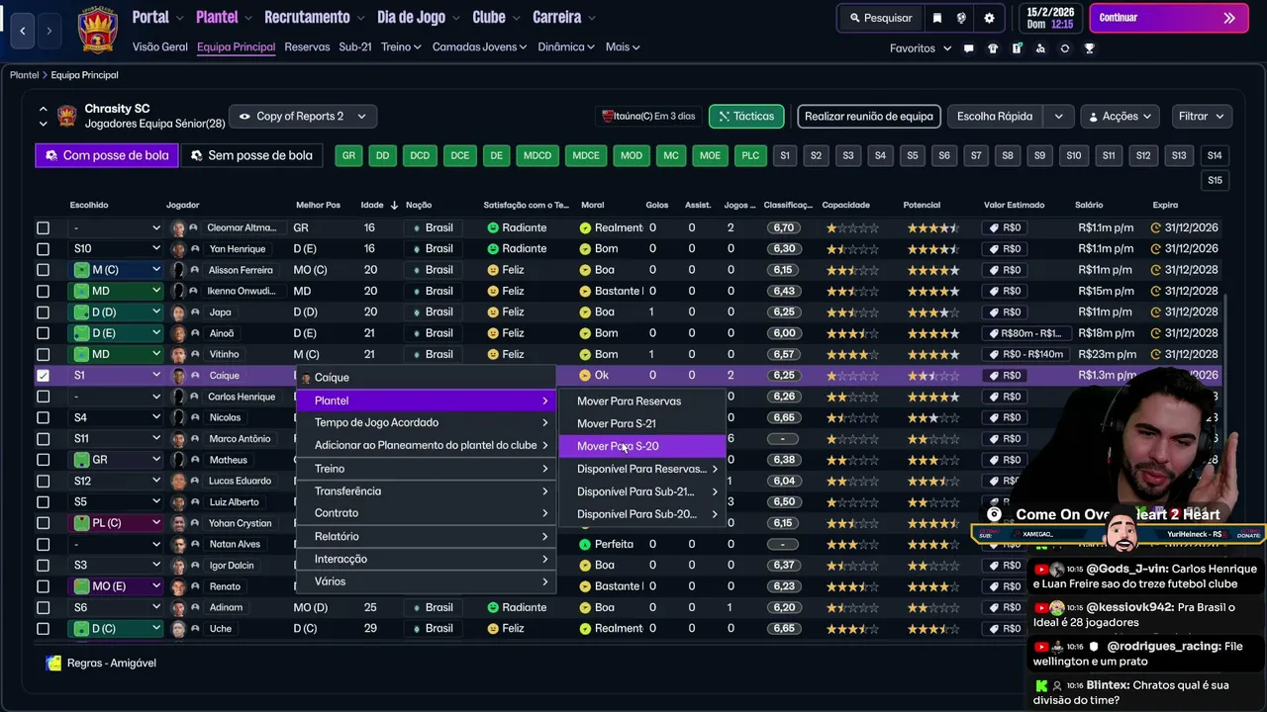Open the Chrasity SC club crest in top bar
This screenshot has width=1267, height=712.
[97, 30]
